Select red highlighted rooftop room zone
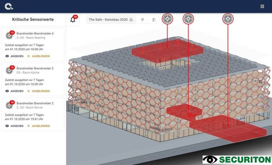The height and width of the screenshot is (165, 272). [x=167, y=52]
